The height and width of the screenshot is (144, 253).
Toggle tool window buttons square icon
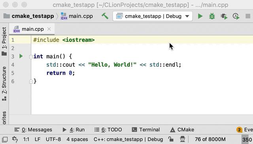pos(5,139)
